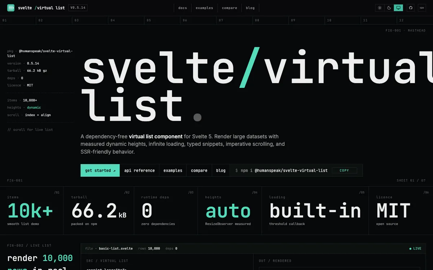
Task: Click the MIT licence stat
Action: pyautogui.click(x=401, y=211)
